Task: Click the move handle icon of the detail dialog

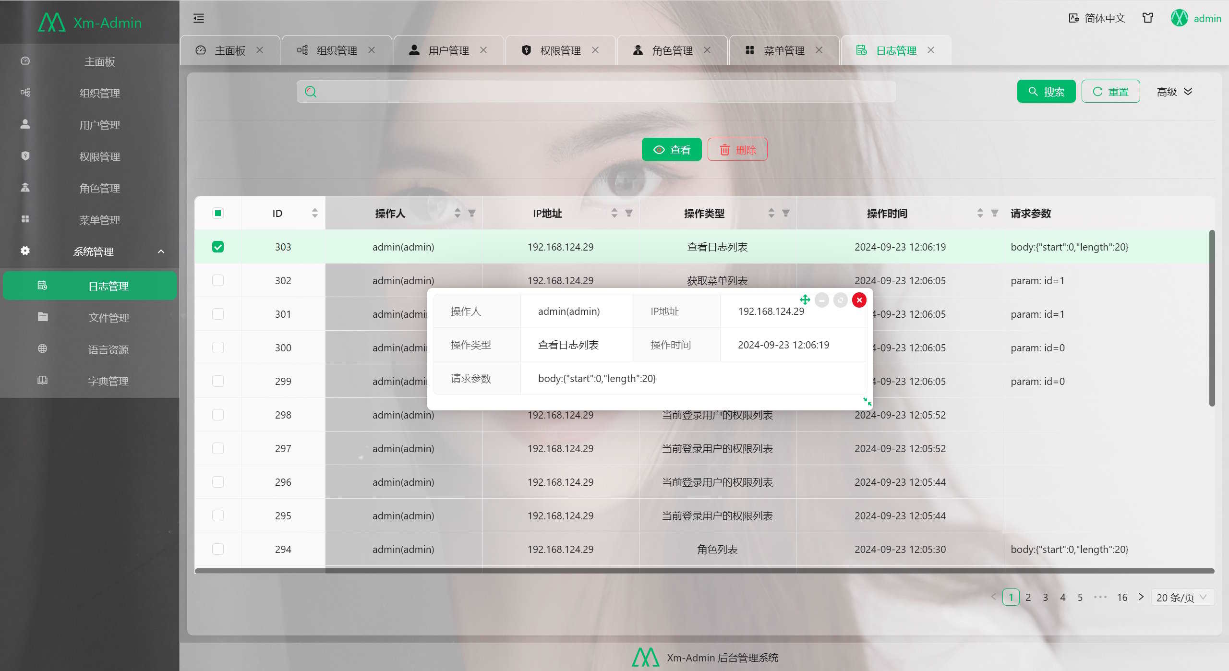Action: pyautogui.click(x=805, y=300)
